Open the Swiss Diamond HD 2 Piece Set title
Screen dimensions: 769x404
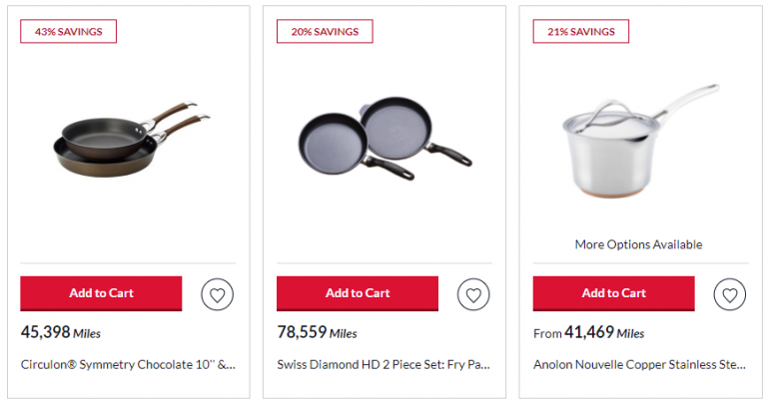(384, 365)
